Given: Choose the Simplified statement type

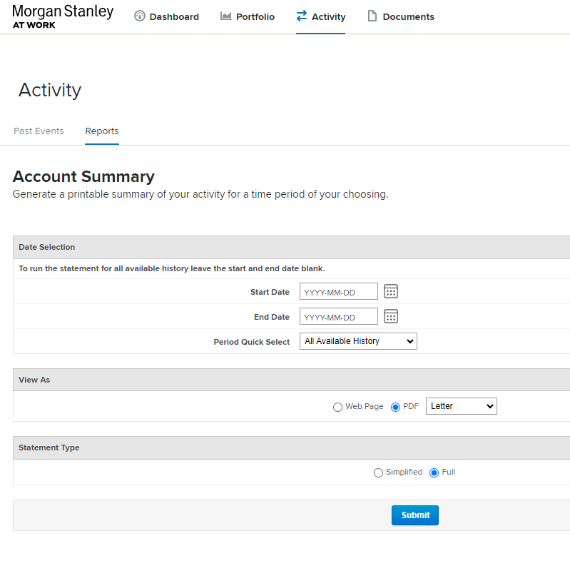Looking at the screenshot, I should 378,472.
